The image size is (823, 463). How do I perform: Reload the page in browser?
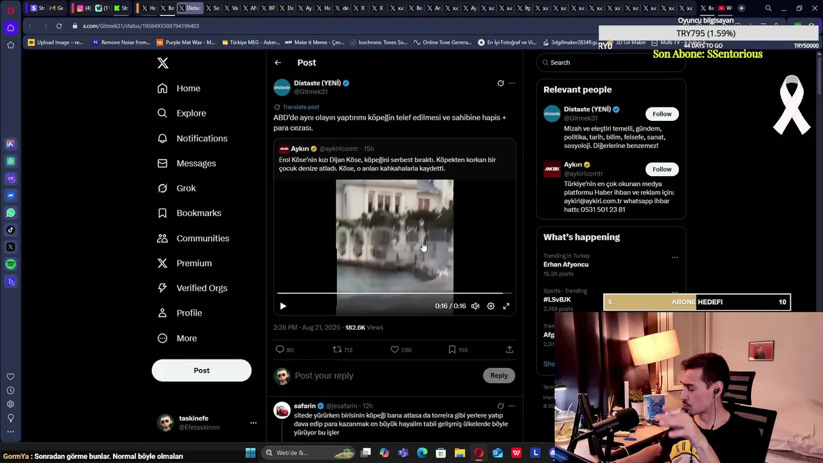coord(59,26)
